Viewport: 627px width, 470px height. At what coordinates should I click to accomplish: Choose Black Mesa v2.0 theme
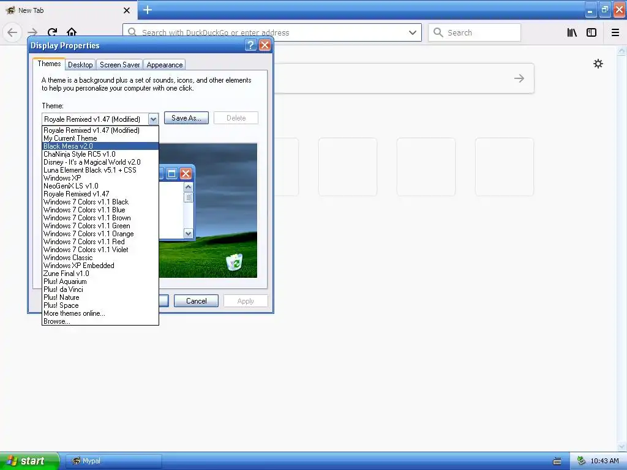pyautogui.click(x=100, y=146)
